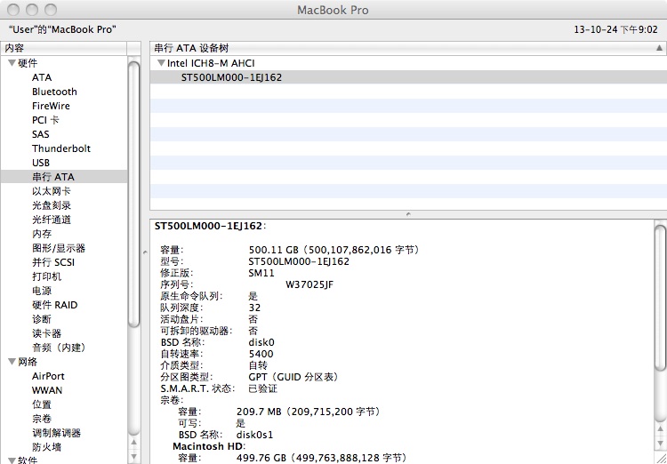
Task: Click the 13-10-24 下午9:02 timestamp
Action: [x=615, y=29]
